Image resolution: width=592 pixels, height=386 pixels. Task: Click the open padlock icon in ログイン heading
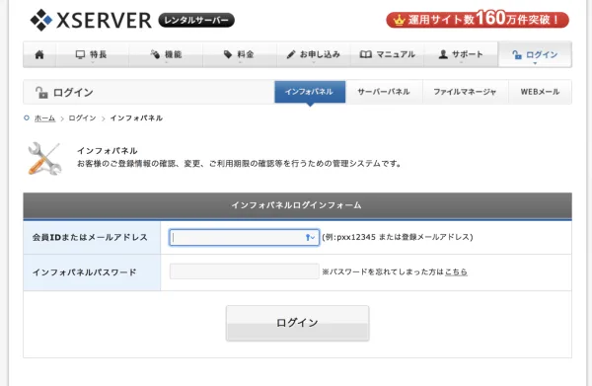41,93
